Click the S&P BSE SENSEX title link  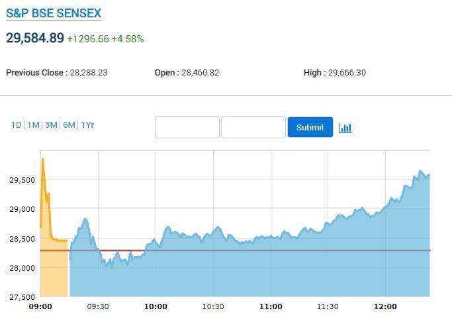pos(54,13)
